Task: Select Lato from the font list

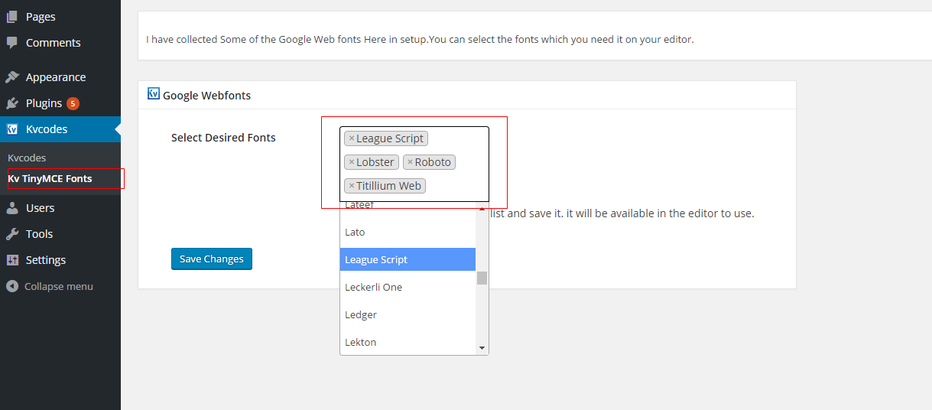Action: (x=408, y=232)
